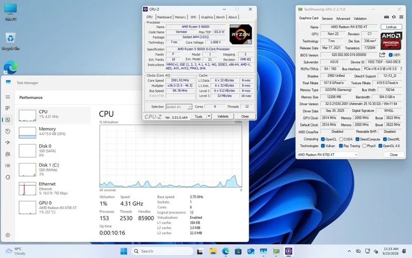
Task: Open Details page in Task Manager sidebar
Action: [x=8, y=166]
